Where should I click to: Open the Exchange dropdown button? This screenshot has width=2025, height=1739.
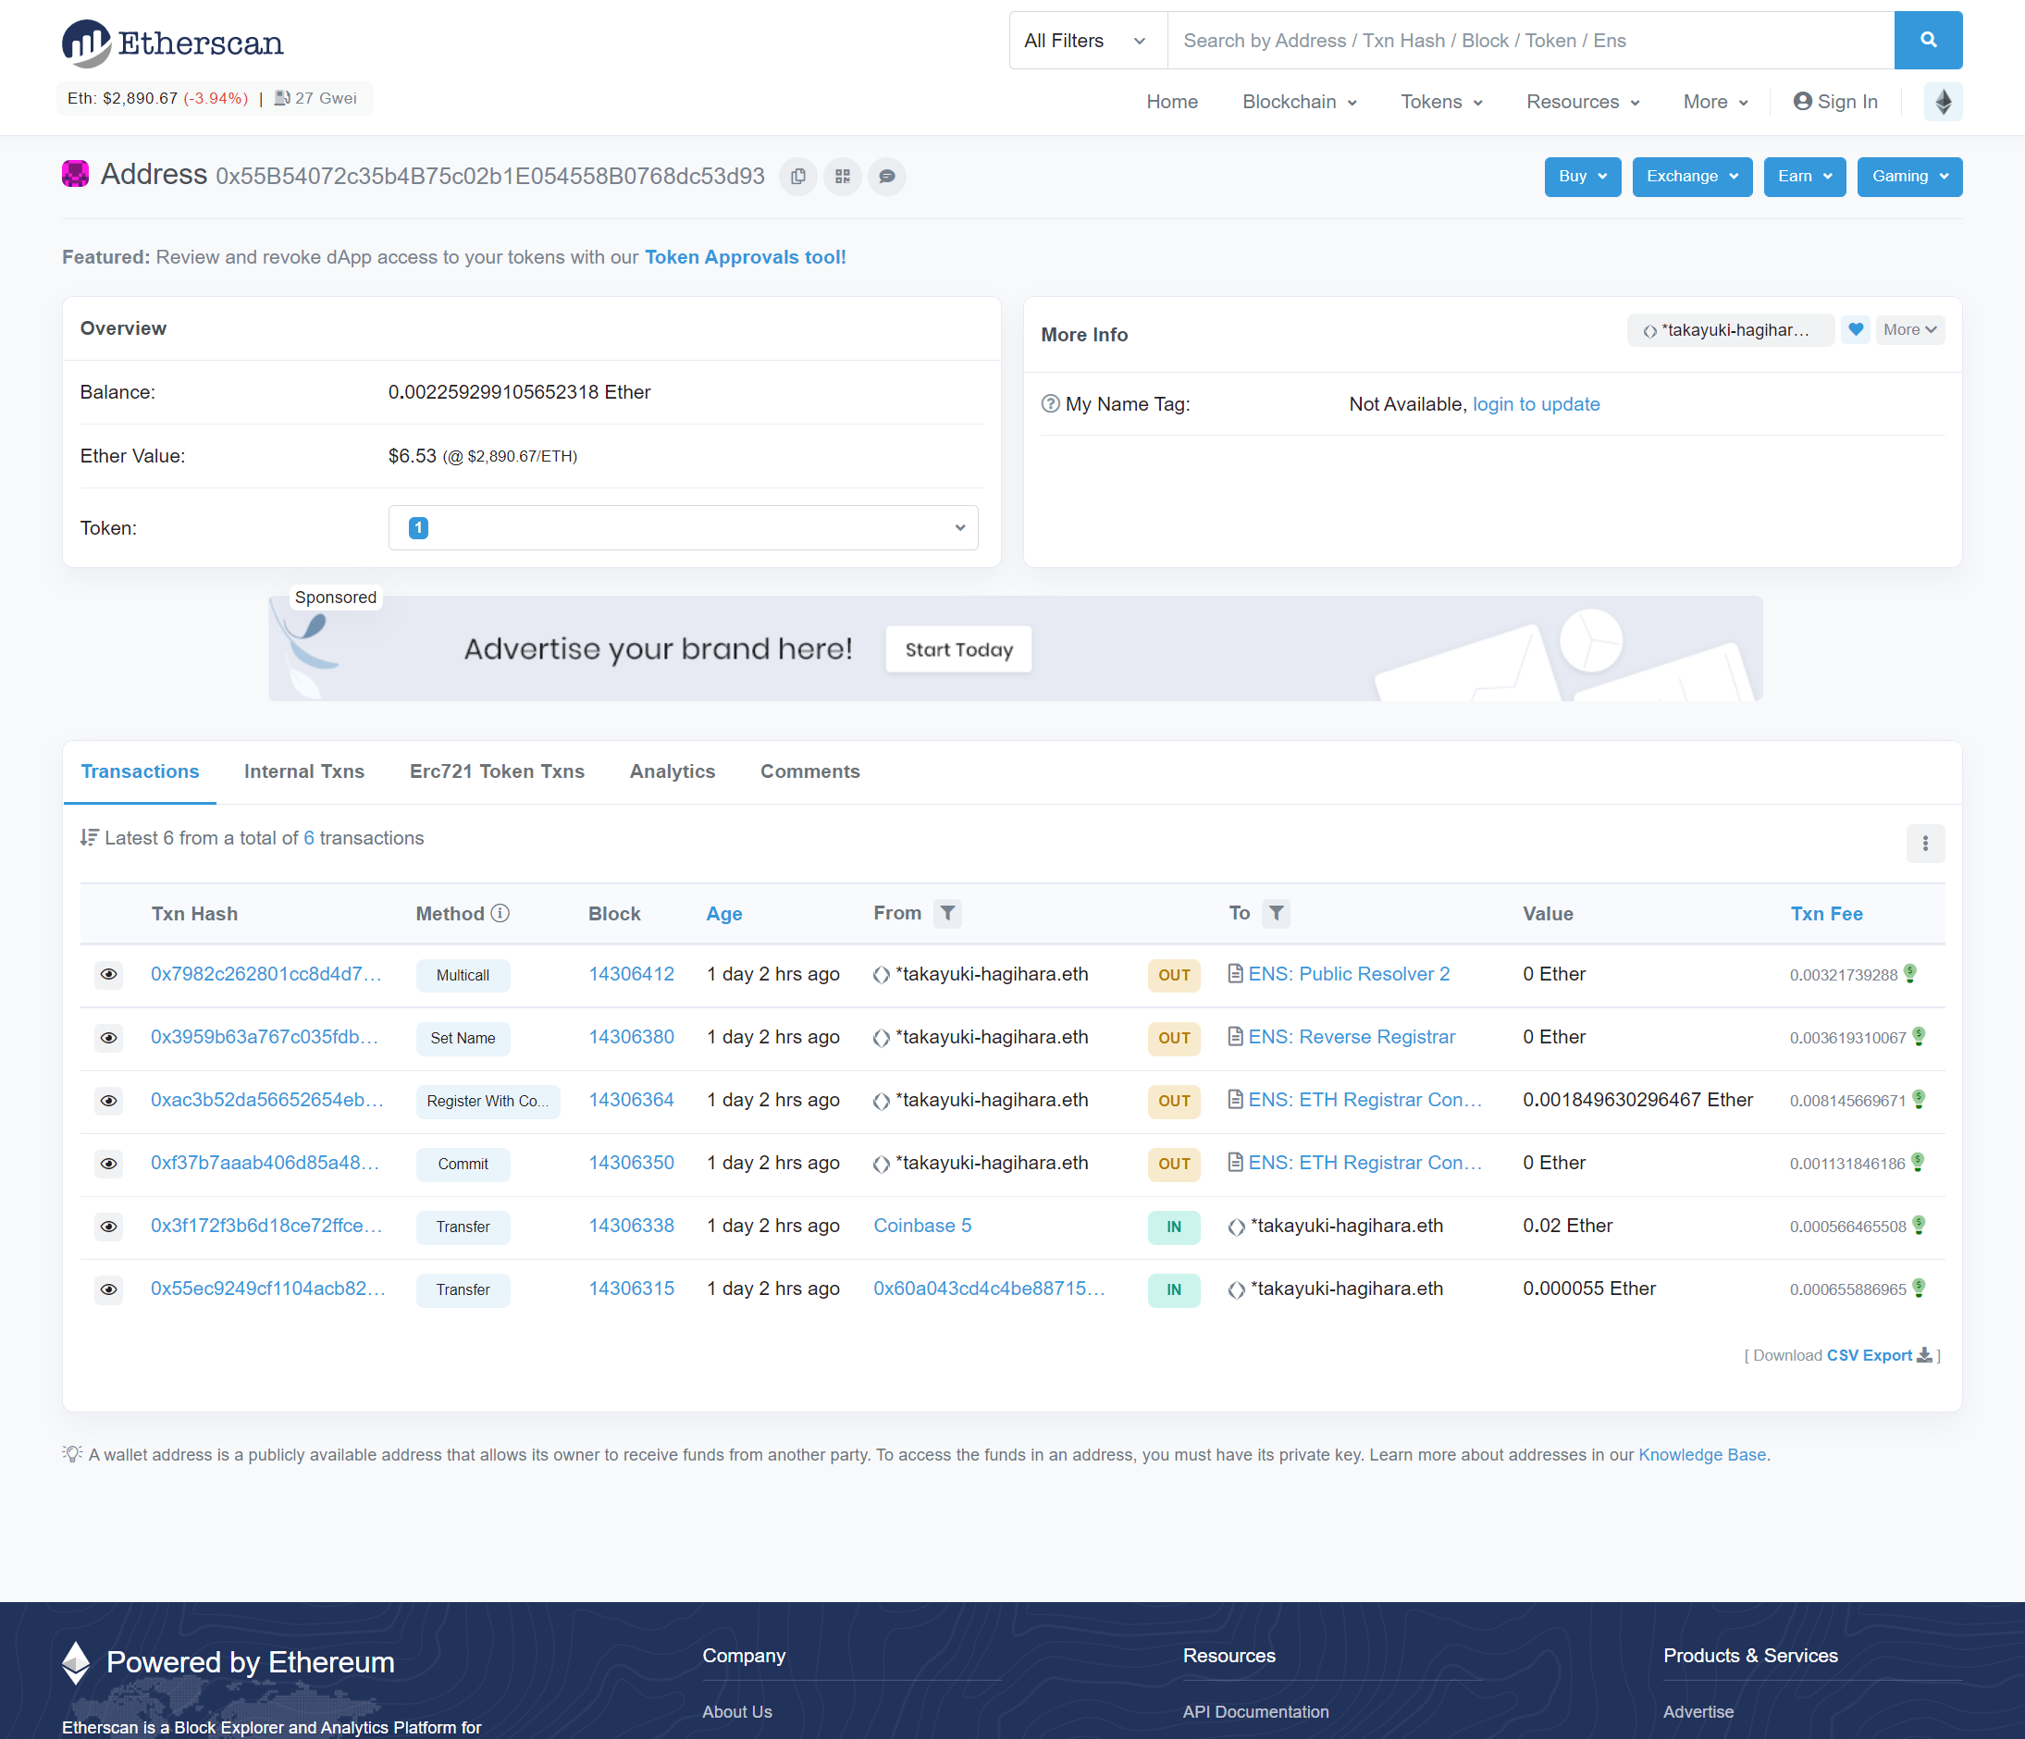pos(1692,177)
